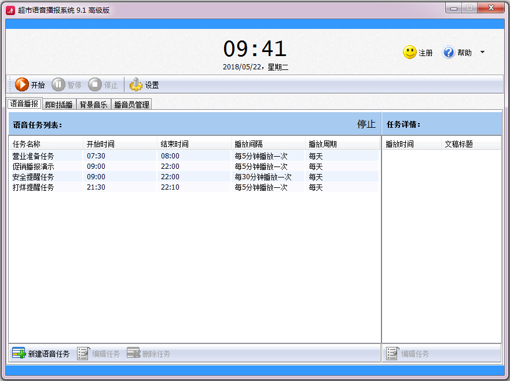The height and width of the screenshot is (381, 510).
Task: Click the 播放间隔 column header
Action: pos(269,144)
